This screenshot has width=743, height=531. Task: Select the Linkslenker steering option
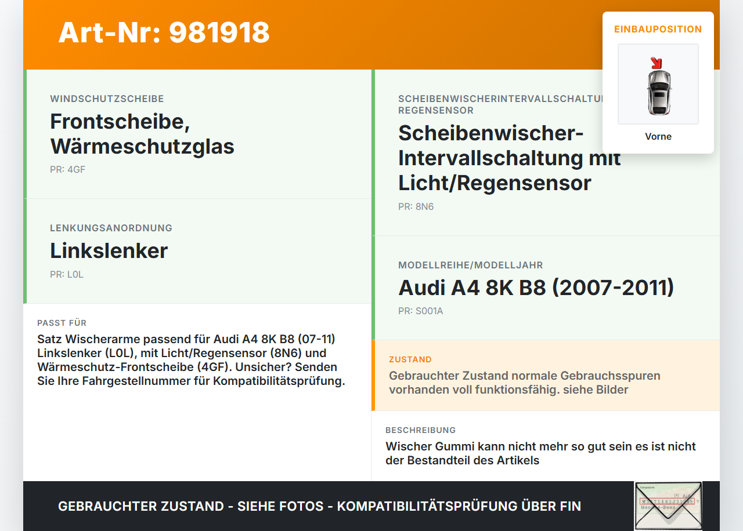point(109,251)
